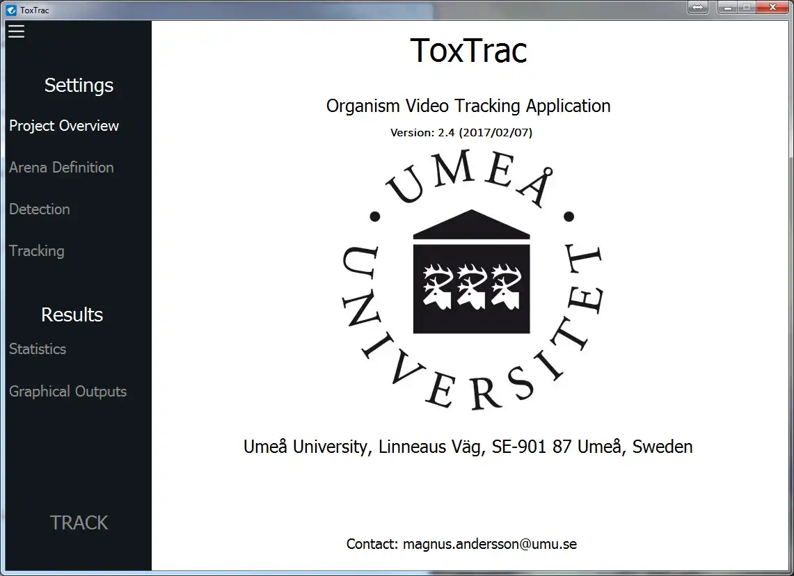Viewport: 794px width, 576px height.
Task: Click the ToxTrac app icon in the title bar
Action: pyautogui.click(x=11, y=10)
